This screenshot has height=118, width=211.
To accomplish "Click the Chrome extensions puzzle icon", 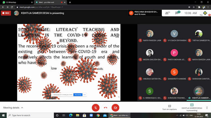I will 199,7.
